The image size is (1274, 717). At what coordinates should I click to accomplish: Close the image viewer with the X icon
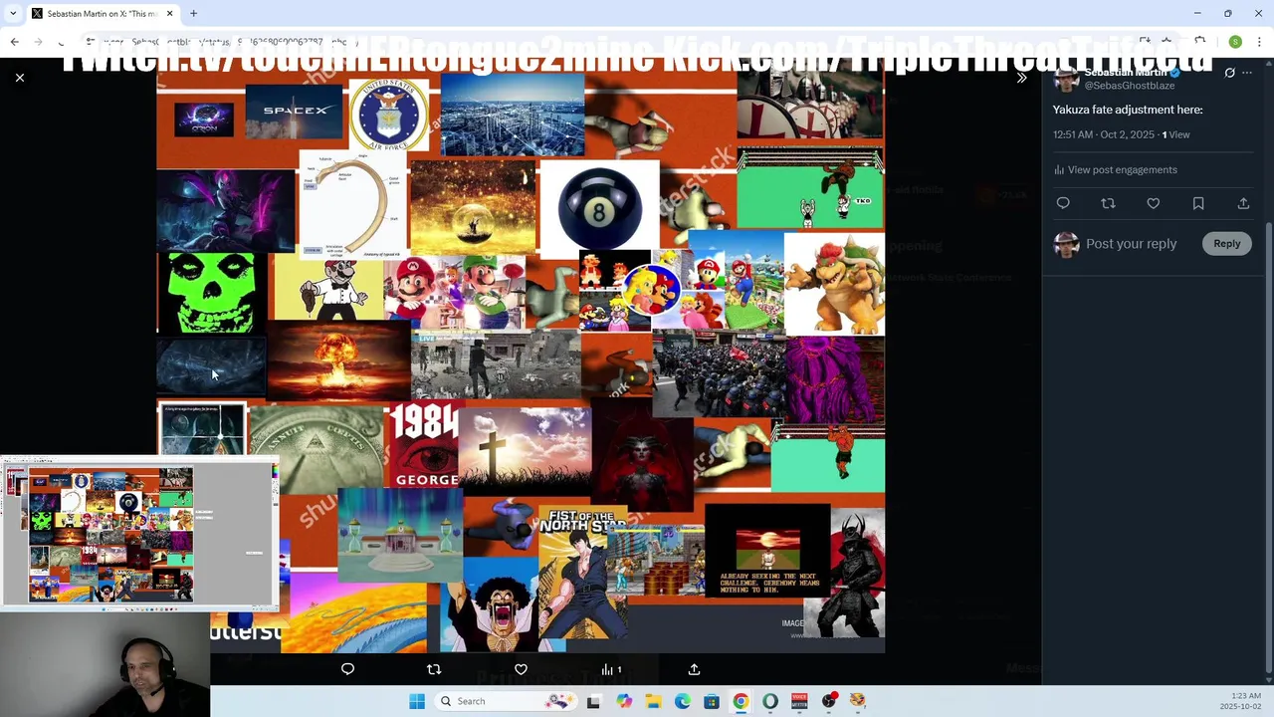tap(19, 78)
